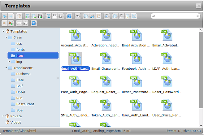Go to the home folder via toolbar

pos(19,16)
